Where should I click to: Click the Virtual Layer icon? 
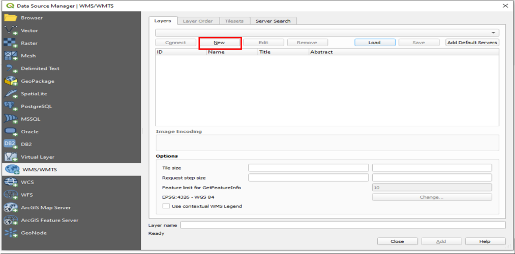point(10,157)
